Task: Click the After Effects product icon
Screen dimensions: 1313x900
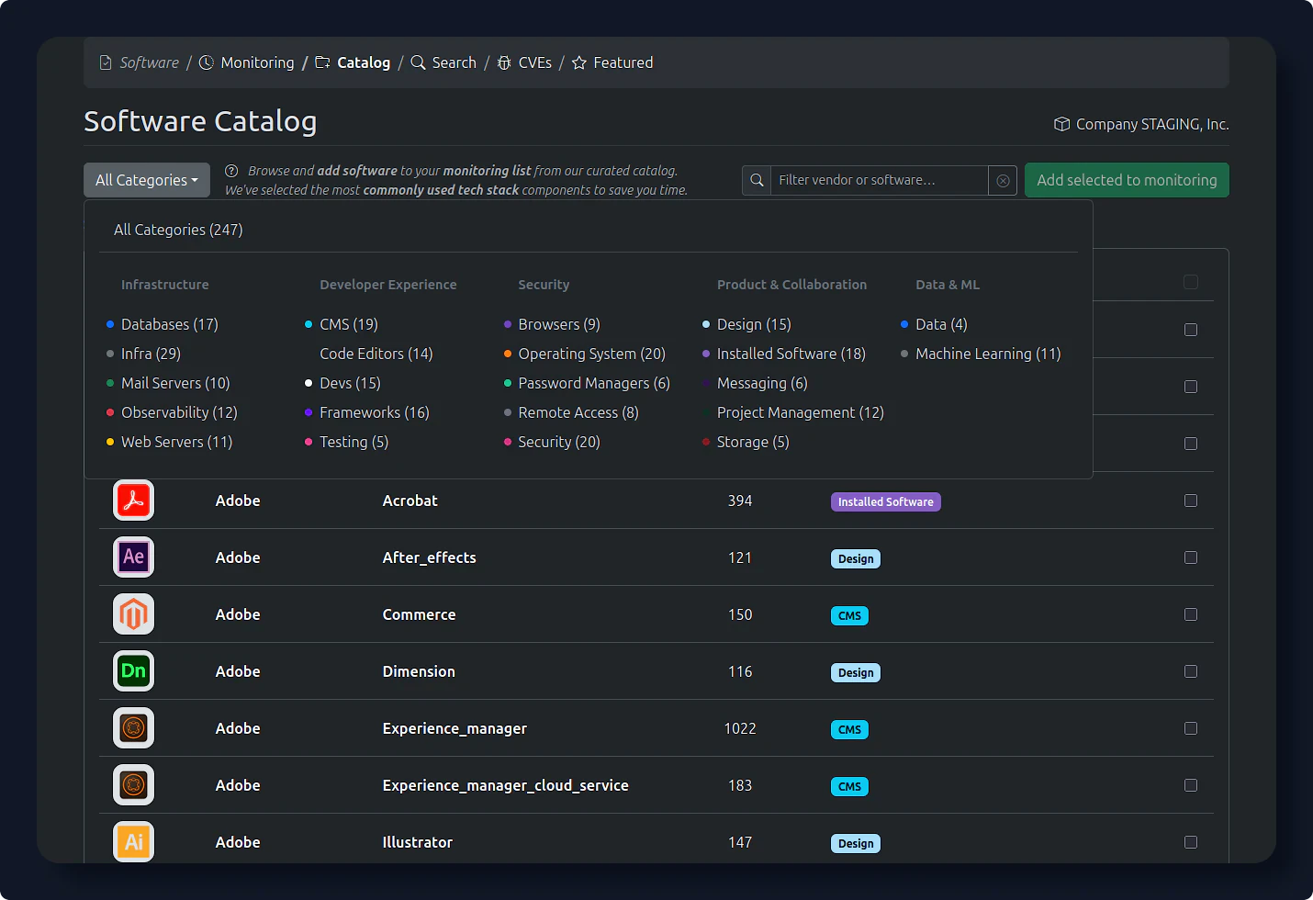Action: click(134, 557)
